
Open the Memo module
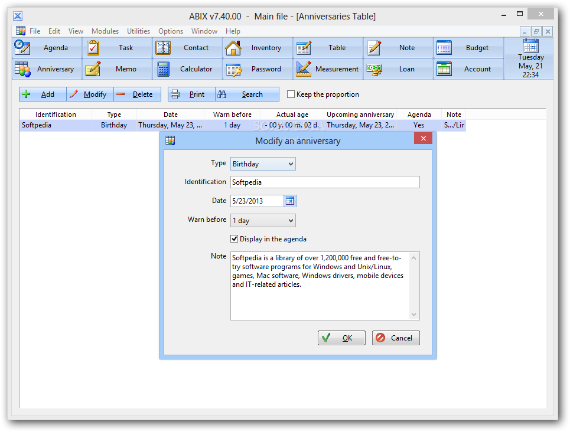117,69
